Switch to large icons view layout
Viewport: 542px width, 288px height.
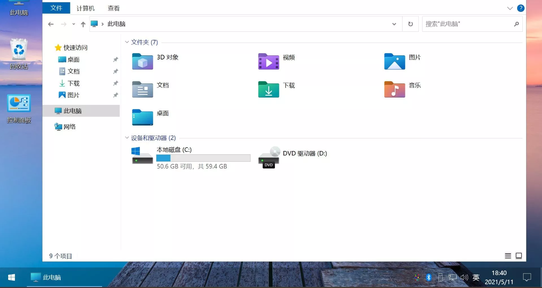pos(519,256)
